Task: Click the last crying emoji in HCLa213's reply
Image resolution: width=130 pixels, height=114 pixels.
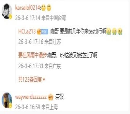Action: [x=120, y=32]
